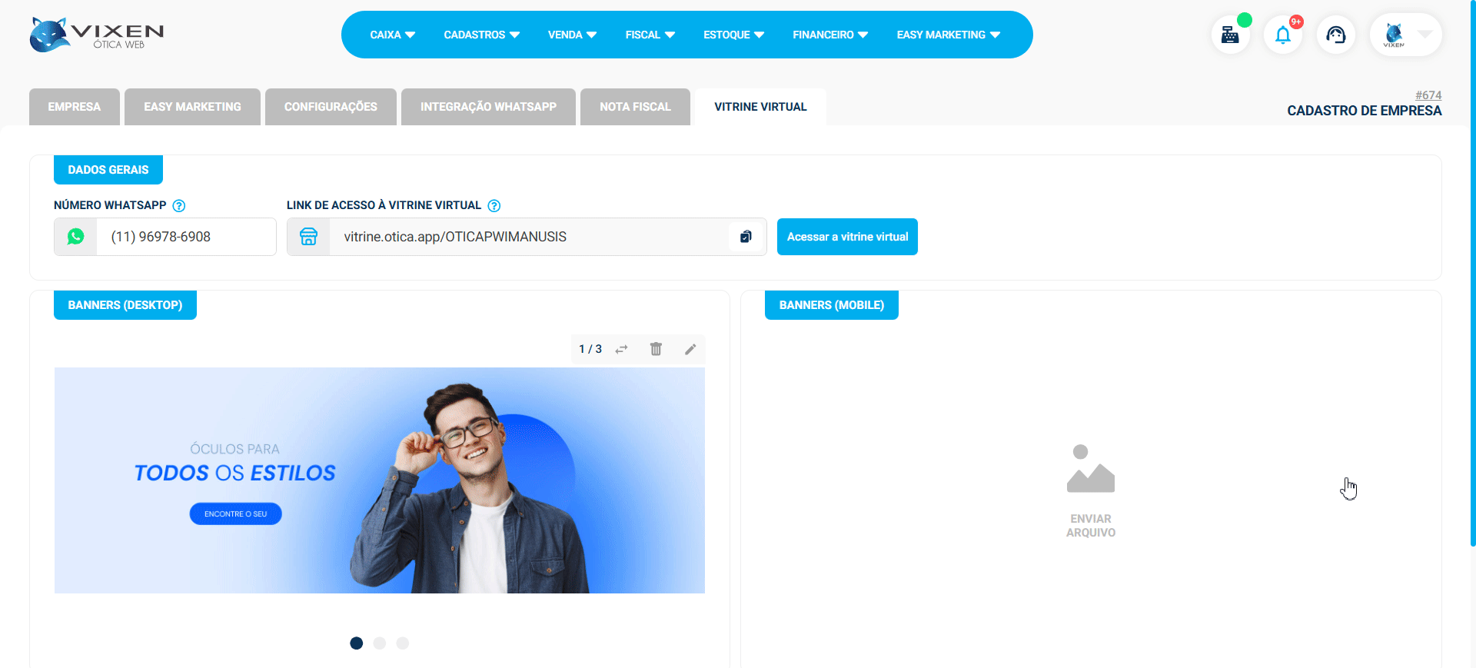Switch to the Integração WhatsApp tab
Viewport: 1476px width, 668px height.
(x=488, y=107)
